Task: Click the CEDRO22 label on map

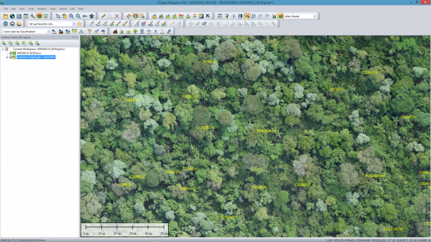Action: 190,96
